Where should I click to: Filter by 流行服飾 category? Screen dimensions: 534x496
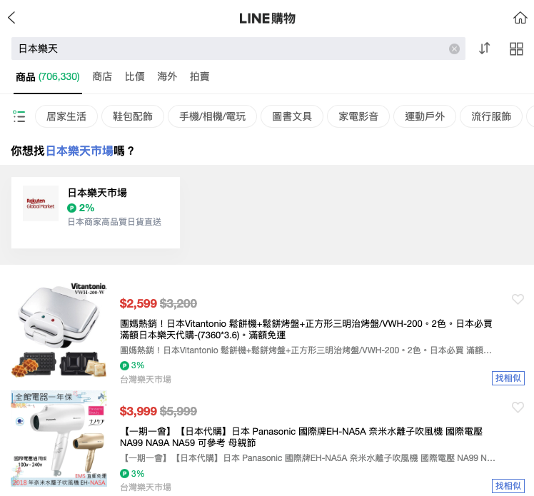[x=491, y=116]
